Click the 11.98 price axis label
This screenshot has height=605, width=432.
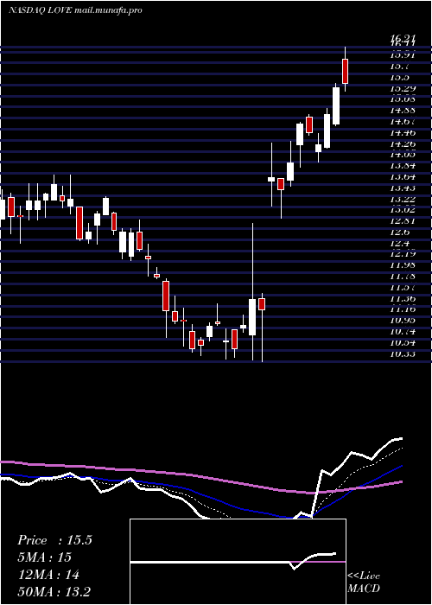click(403, 265)
